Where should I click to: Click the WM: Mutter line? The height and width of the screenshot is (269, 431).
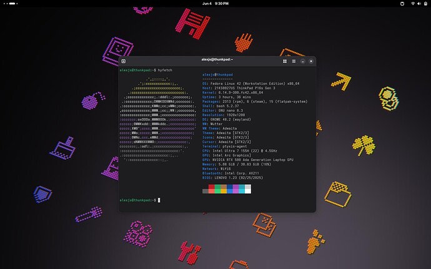click(x=212, y=124)
